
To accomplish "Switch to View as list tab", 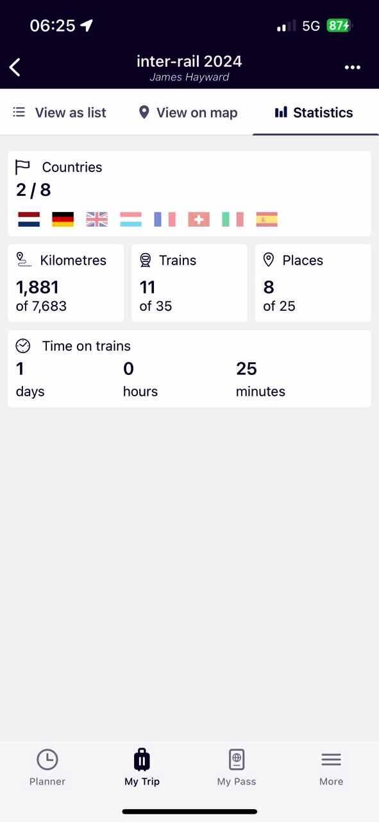I will click(x=60, y=112).
